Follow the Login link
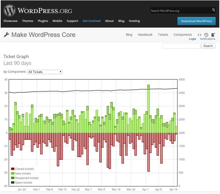Screen dimensions: 220x194 pyautogui.click(x=192, y=39)
